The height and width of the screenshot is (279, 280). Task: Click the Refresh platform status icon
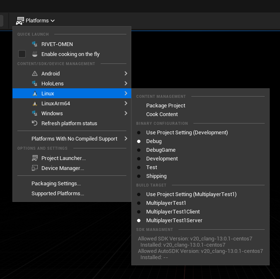(35, 124)
